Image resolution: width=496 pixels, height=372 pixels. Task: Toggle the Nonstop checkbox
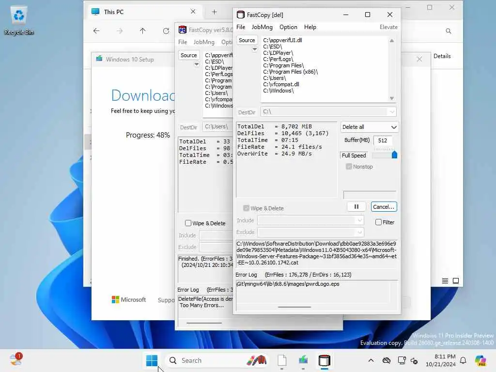(349, 167)
